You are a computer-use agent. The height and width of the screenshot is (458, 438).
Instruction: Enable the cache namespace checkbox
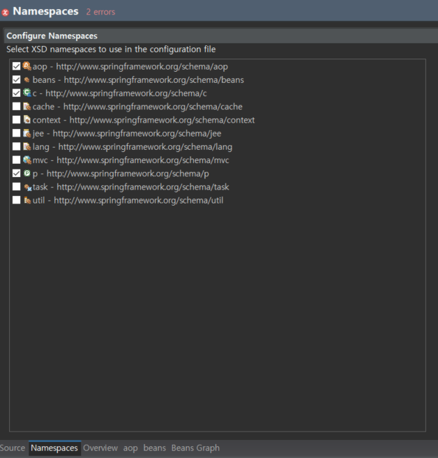pyautogui.click(x=16, y=107)
